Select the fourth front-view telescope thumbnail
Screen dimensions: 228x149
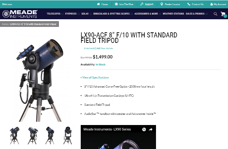click(x=68, y=135)
